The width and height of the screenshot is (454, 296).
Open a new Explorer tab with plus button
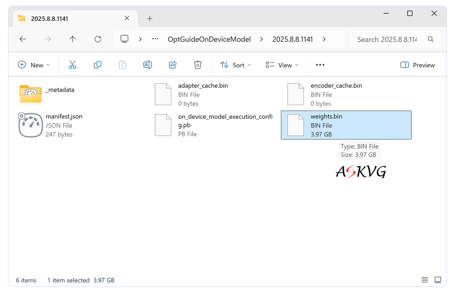click(150, 18)
